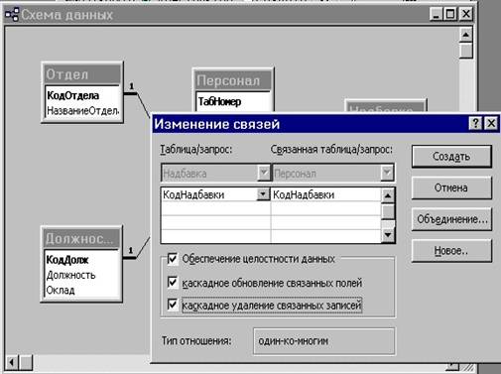Toggle Обеспечение целостности данных checkbox
Screen dimensions: 501x374
pos(173,259)
